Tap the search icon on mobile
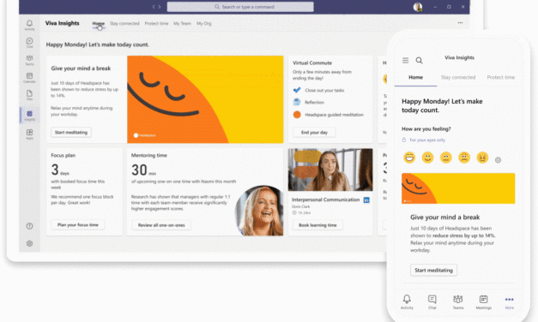This screenshot has height=322, width=538. [419, 60]
